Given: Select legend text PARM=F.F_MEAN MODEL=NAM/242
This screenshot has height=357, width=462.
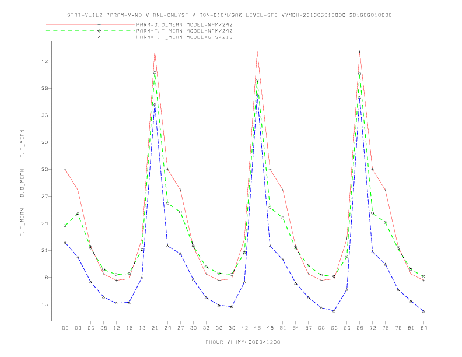Looking at the screenshot, I should click(184, 31).
